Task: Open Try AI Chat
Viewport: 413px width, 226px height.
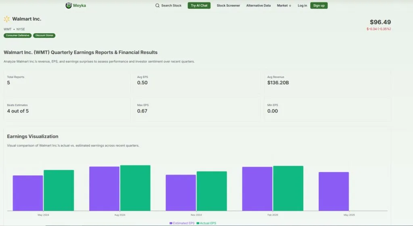Action: pos(199,6)
